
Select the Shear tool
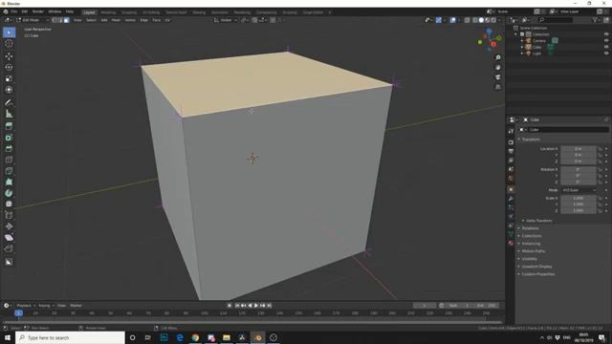click(x=9, y=238)
